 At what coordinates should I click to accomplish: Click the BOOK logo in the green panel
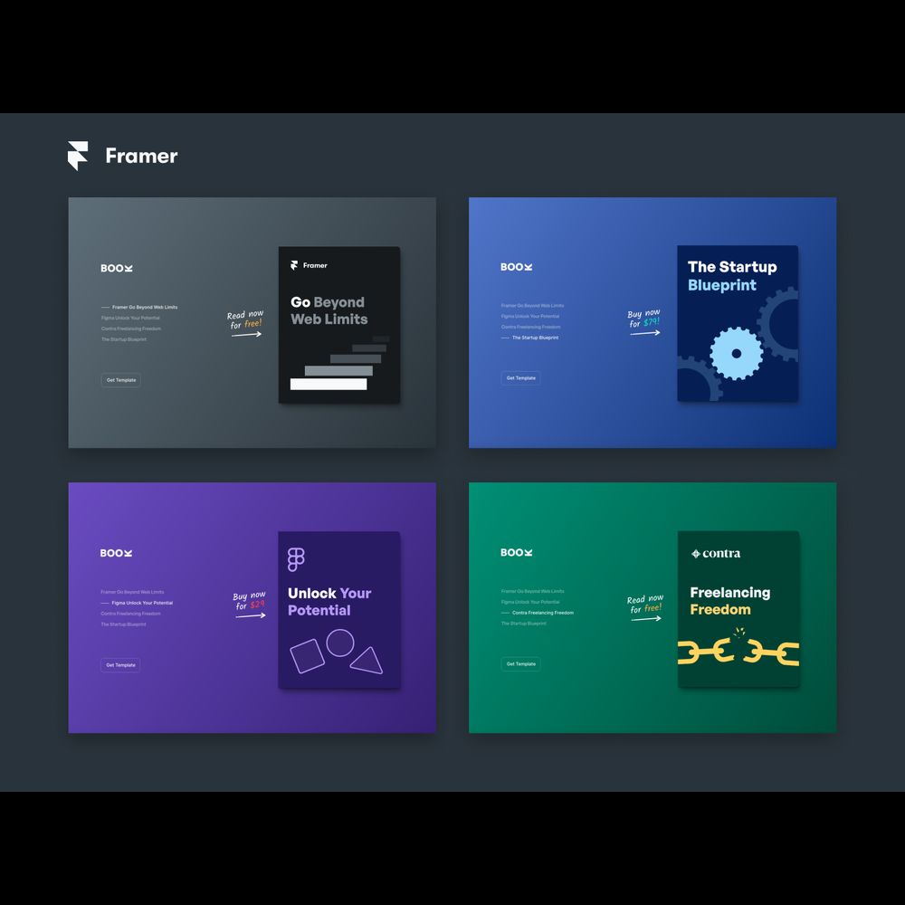click(x=517, y=553)
